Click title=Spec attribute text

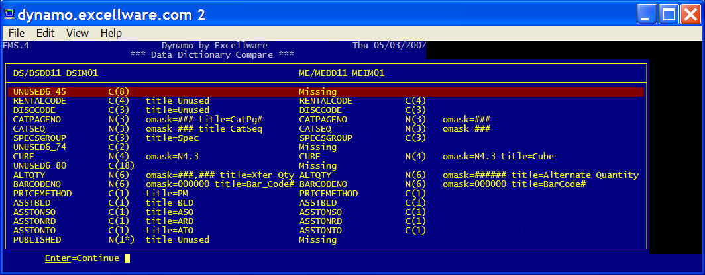[172, 138]
